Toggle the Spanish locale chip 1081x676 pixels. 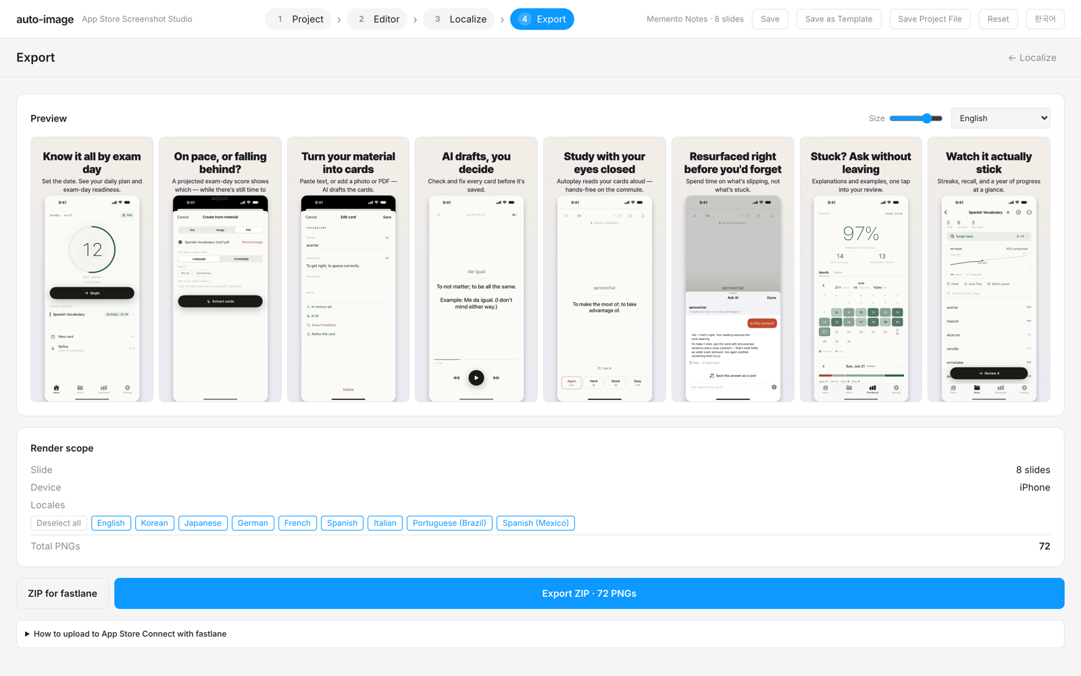(x=342, y=523)
